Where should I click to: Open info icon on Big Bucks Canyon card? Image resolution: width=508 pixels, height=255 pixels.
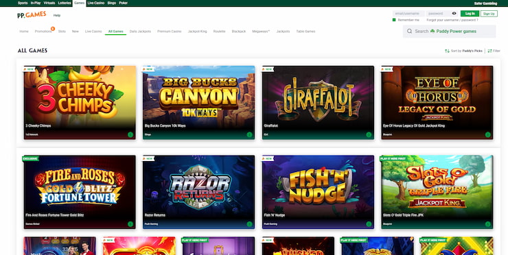click(x=249, y=134)
